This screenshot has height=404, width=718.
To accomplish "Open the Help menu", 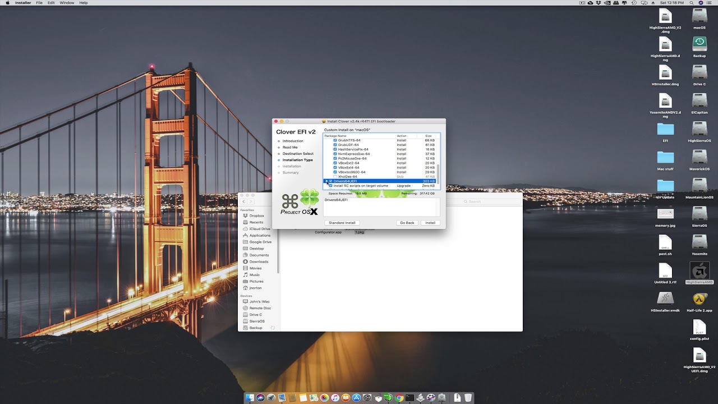I will (84, 3).
